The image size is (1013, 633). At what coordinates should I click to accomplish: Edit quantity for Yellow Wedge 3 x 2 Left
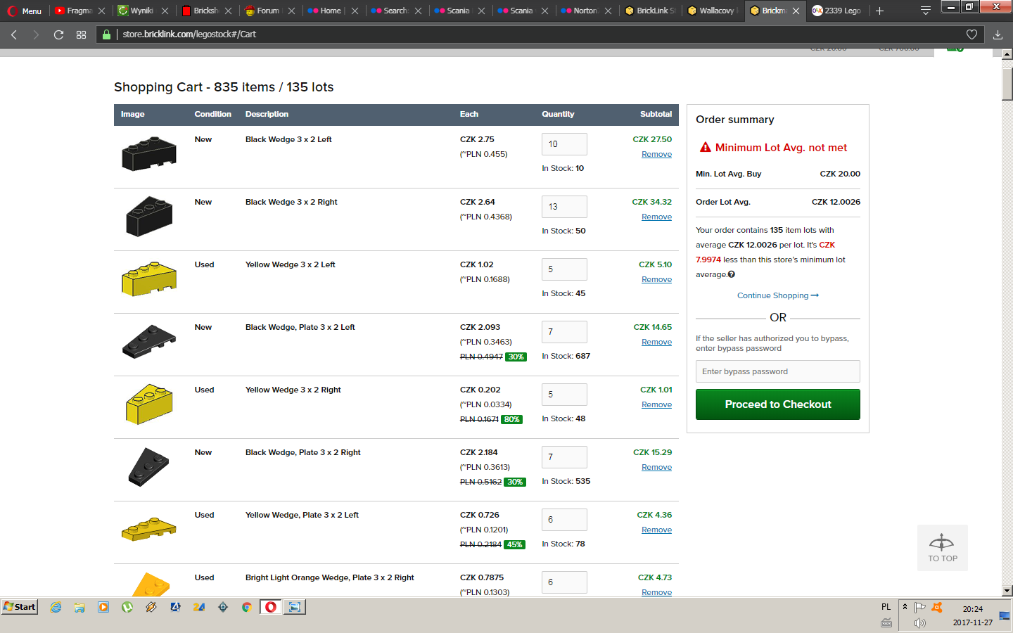tap(564, 269)
